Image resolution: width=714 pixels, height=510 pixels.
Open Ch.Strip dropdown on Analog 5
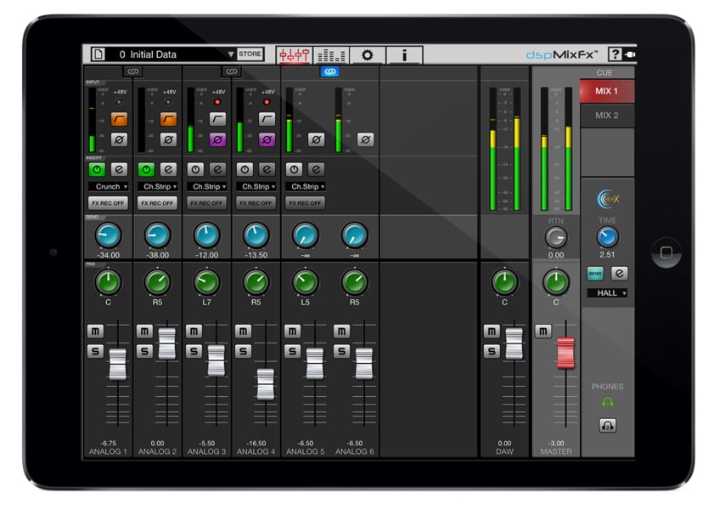pos(305,186)
